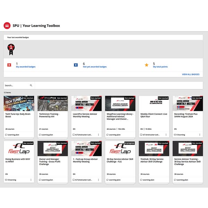
Task: Click the blue not yet awarded badge icon
Action: [x=76, y=65]
